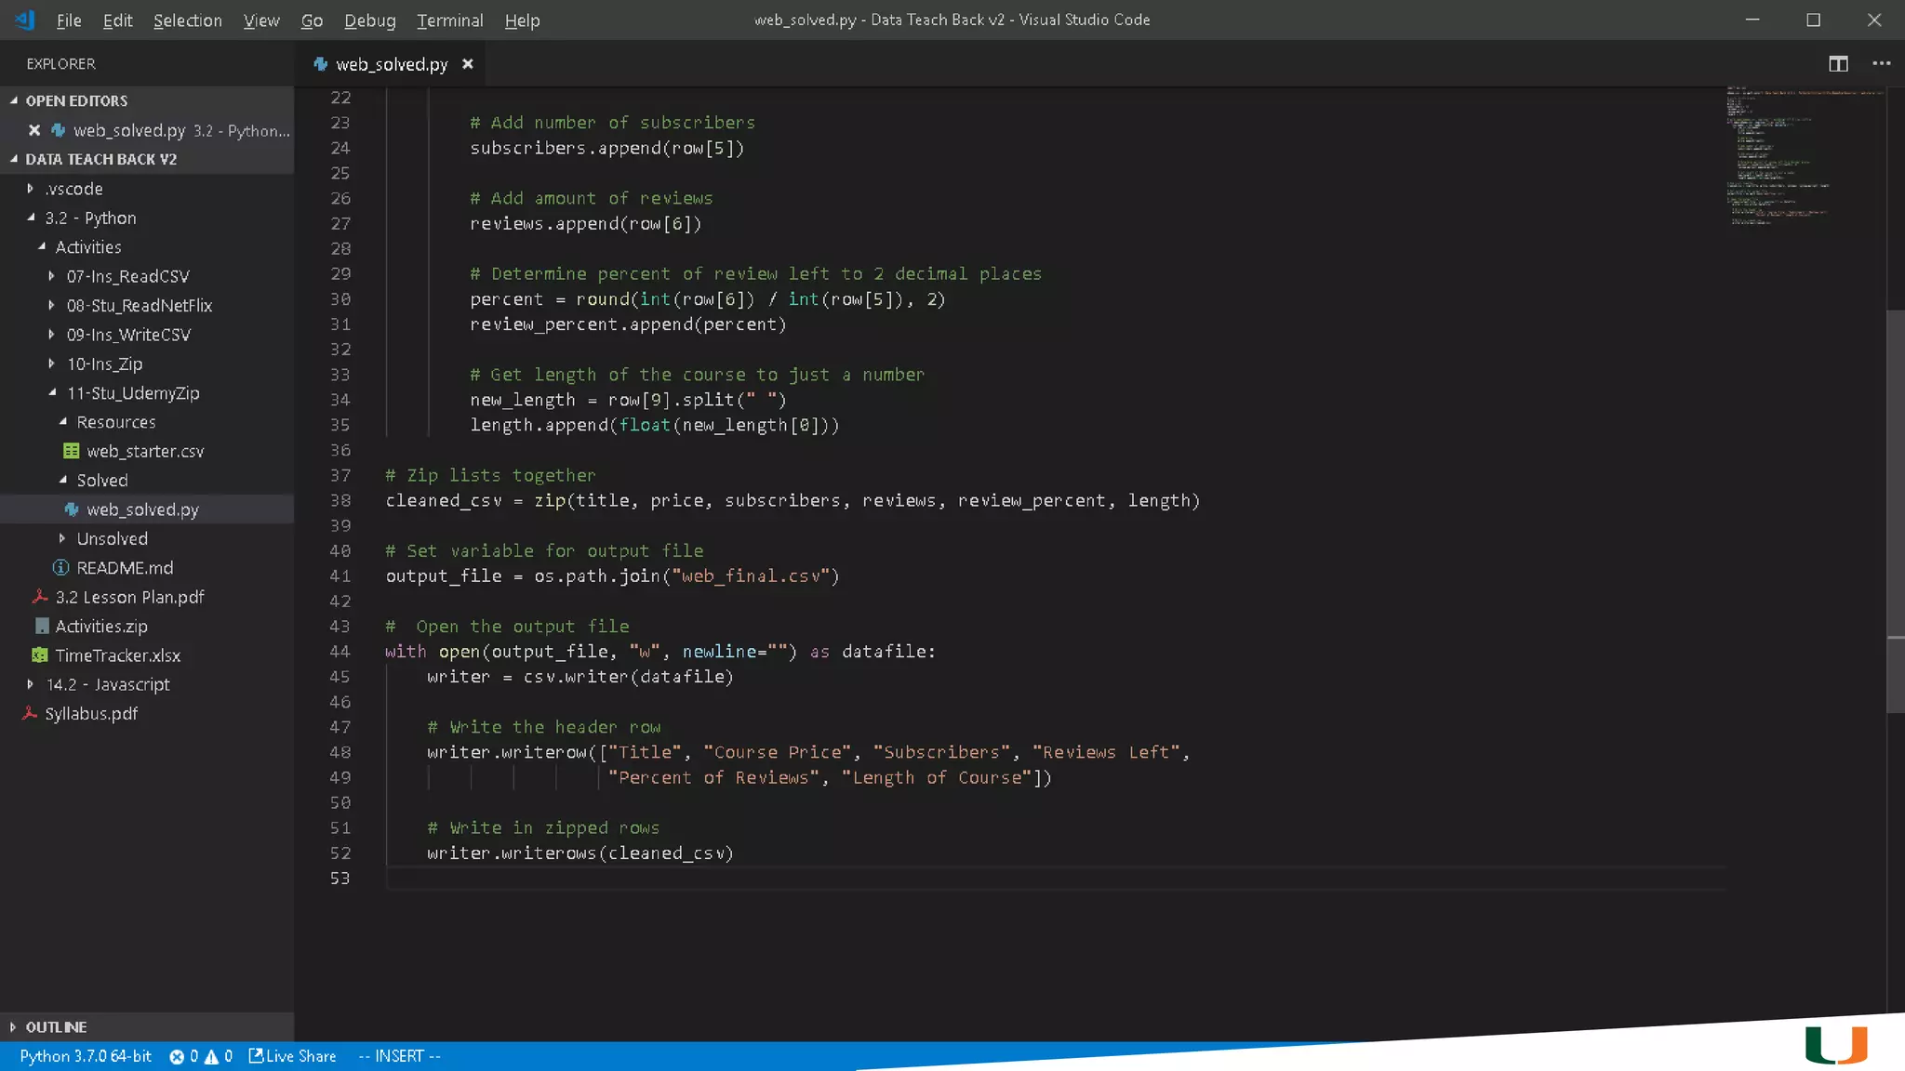Close web_solved.py in Open Editors
Screen dimensions: 1905x1071
34,130
